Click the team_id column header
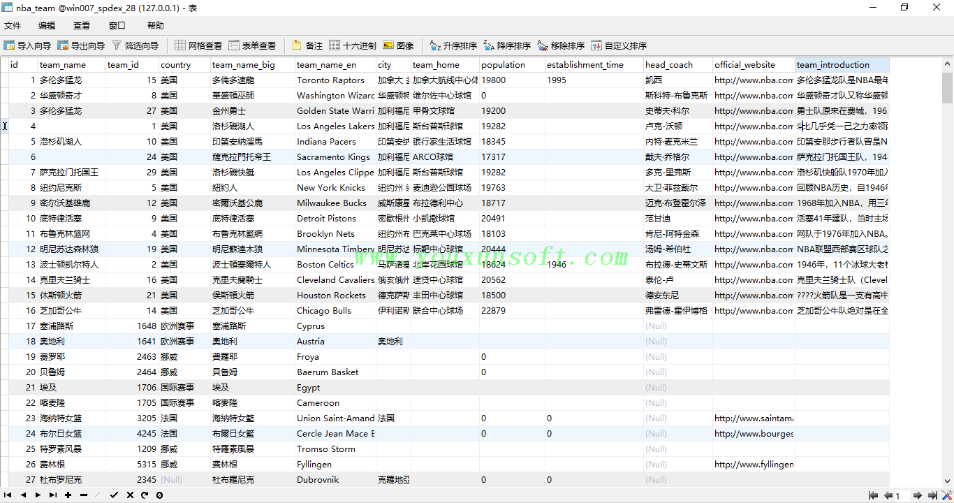Image resolution: width=954 pixels, height=503 pixels. coord(132,65)
